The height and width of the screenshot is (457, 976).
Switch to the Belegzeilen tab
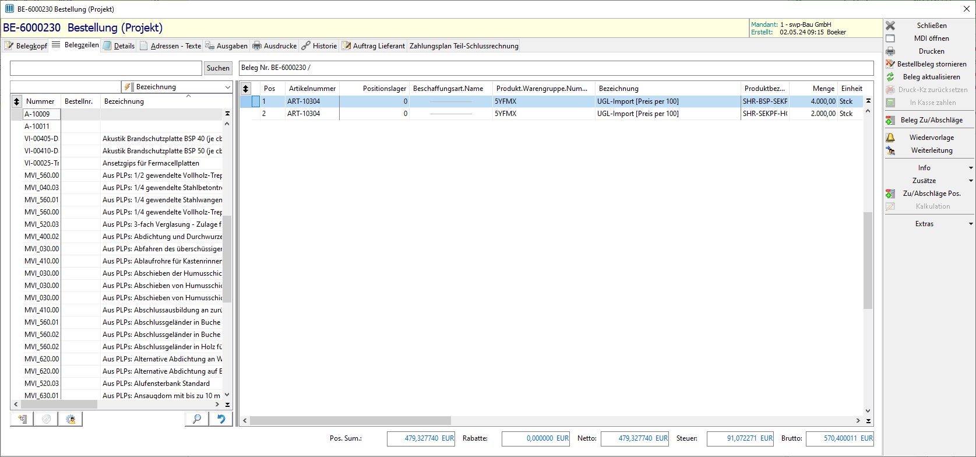(x=75, y=45)
